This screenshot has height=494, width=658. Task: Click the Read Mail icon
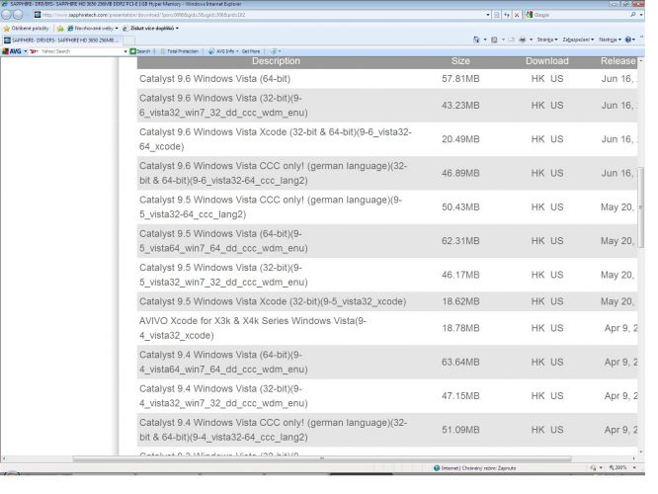[x=511, y=40]
